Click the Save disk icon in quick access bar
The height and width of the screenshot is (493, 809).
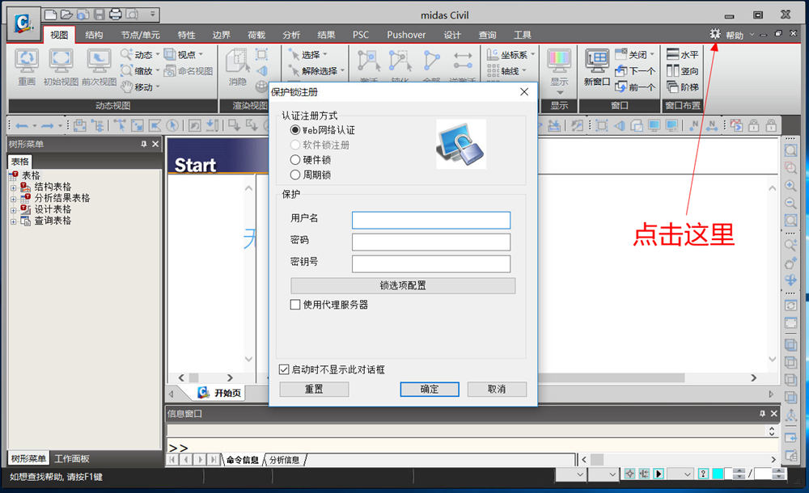pos(100,15)
